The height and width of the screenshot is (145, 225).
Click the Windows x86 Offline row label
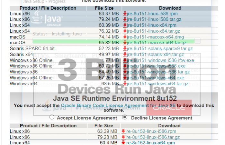coord(31,66)
